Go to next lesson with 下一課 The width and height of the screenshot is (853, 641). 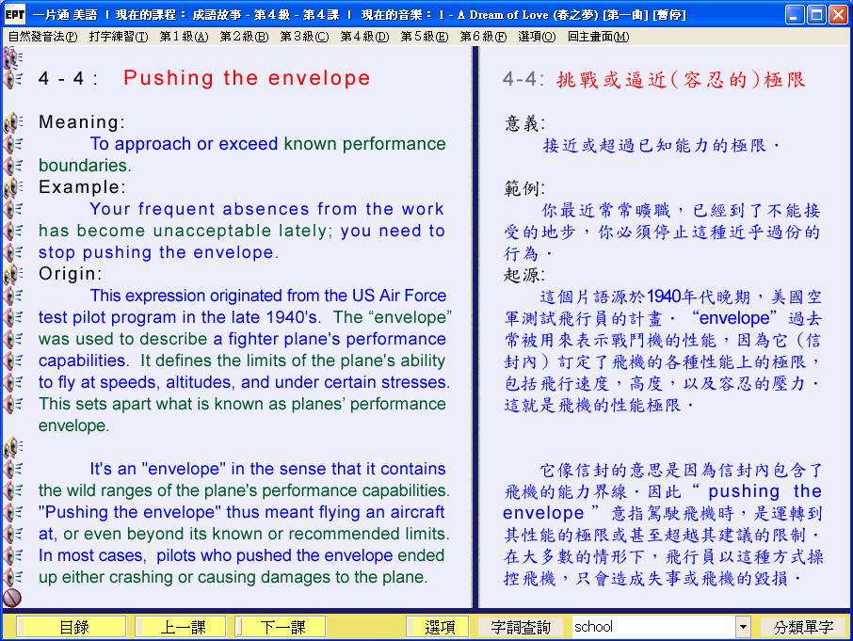pyautogui.click(x=282, y=627)
